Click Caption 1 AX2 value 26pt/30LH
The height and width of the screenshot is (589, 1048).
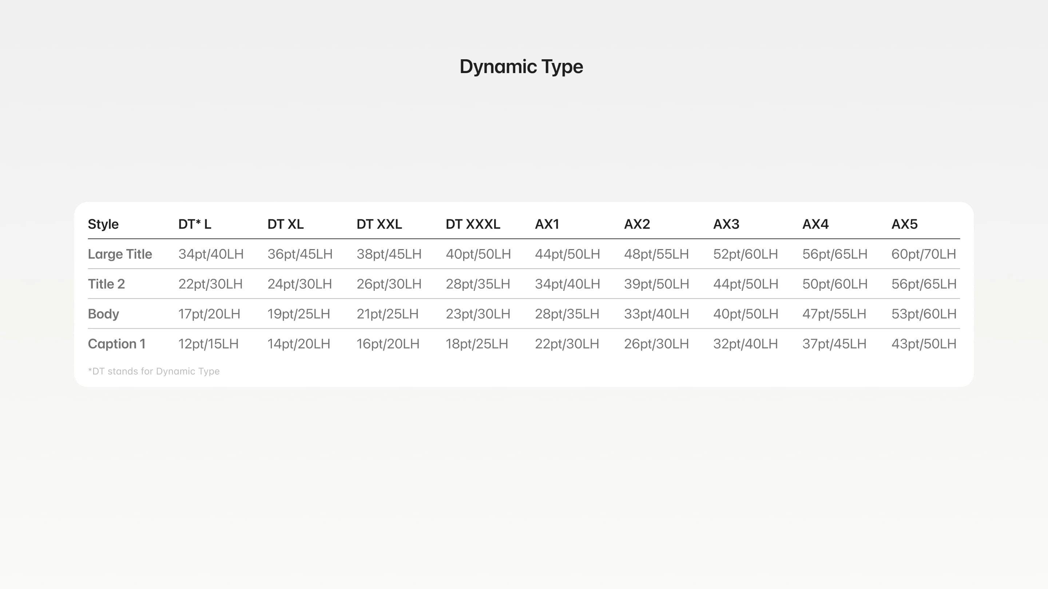(x=656, y=344)
